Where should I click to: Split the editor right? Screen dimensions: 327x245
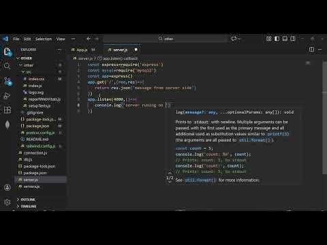tap(311, 50)
